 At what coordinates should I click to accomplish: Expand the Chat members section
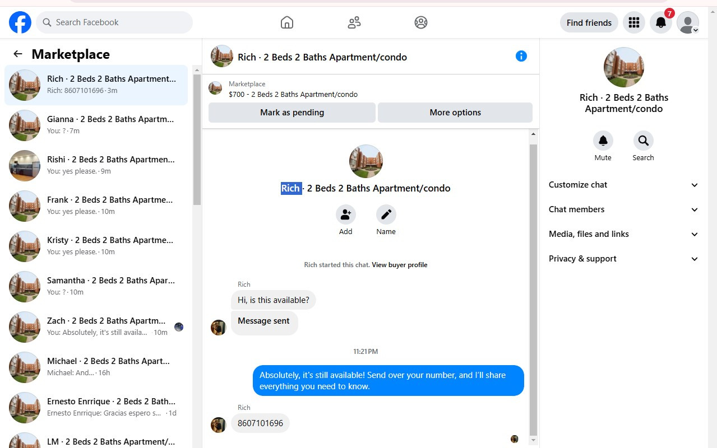point(623,209)
